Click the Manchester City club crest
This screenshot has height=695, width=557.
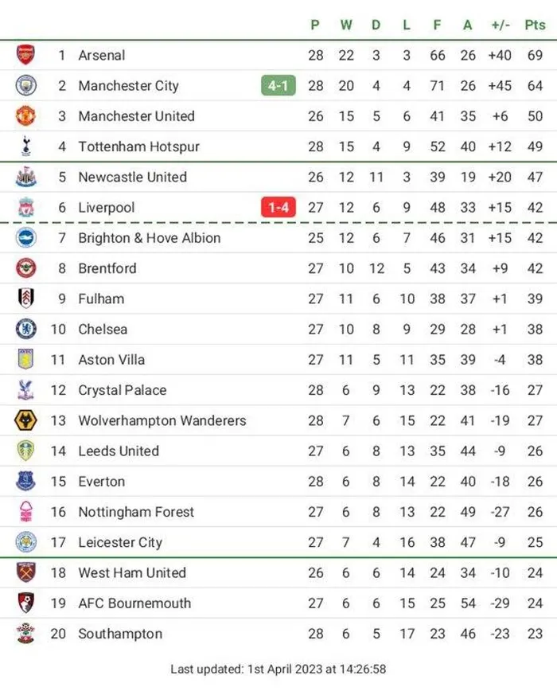coord(26,85)
